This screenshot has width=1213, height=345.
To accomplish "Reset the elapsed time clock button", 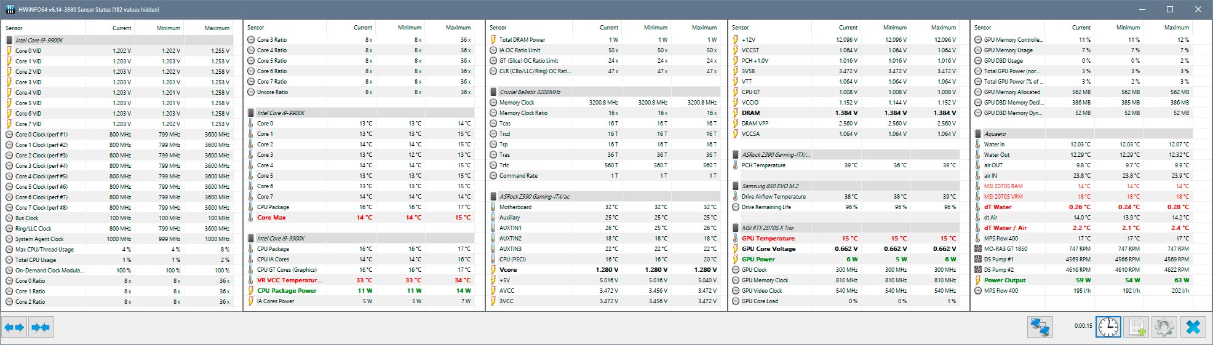I will (x=1108, y=327).
